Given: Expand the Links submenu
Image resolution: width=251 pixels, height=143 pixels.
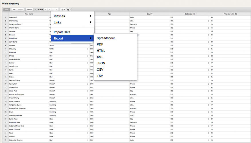Looking at the screenshot, I should [x=72, y=22].
